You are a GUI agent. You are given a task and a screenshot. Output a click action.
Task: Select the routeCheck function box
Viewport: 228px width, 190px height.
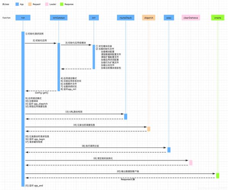click(126, 17)
